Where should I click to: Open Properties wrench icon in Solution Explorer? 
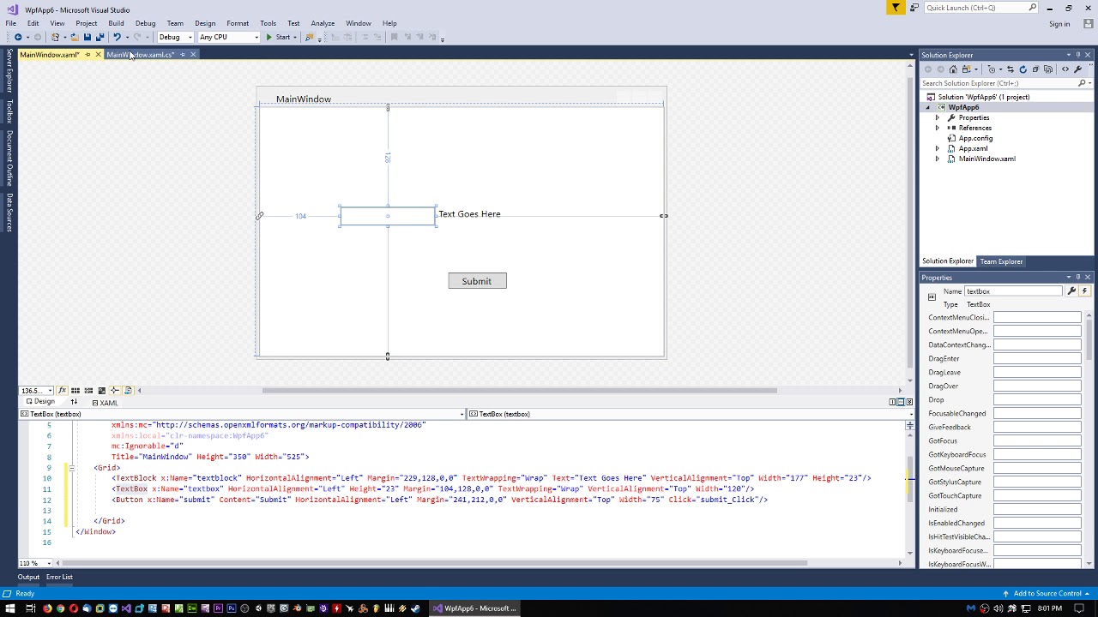coord(1077,69)
